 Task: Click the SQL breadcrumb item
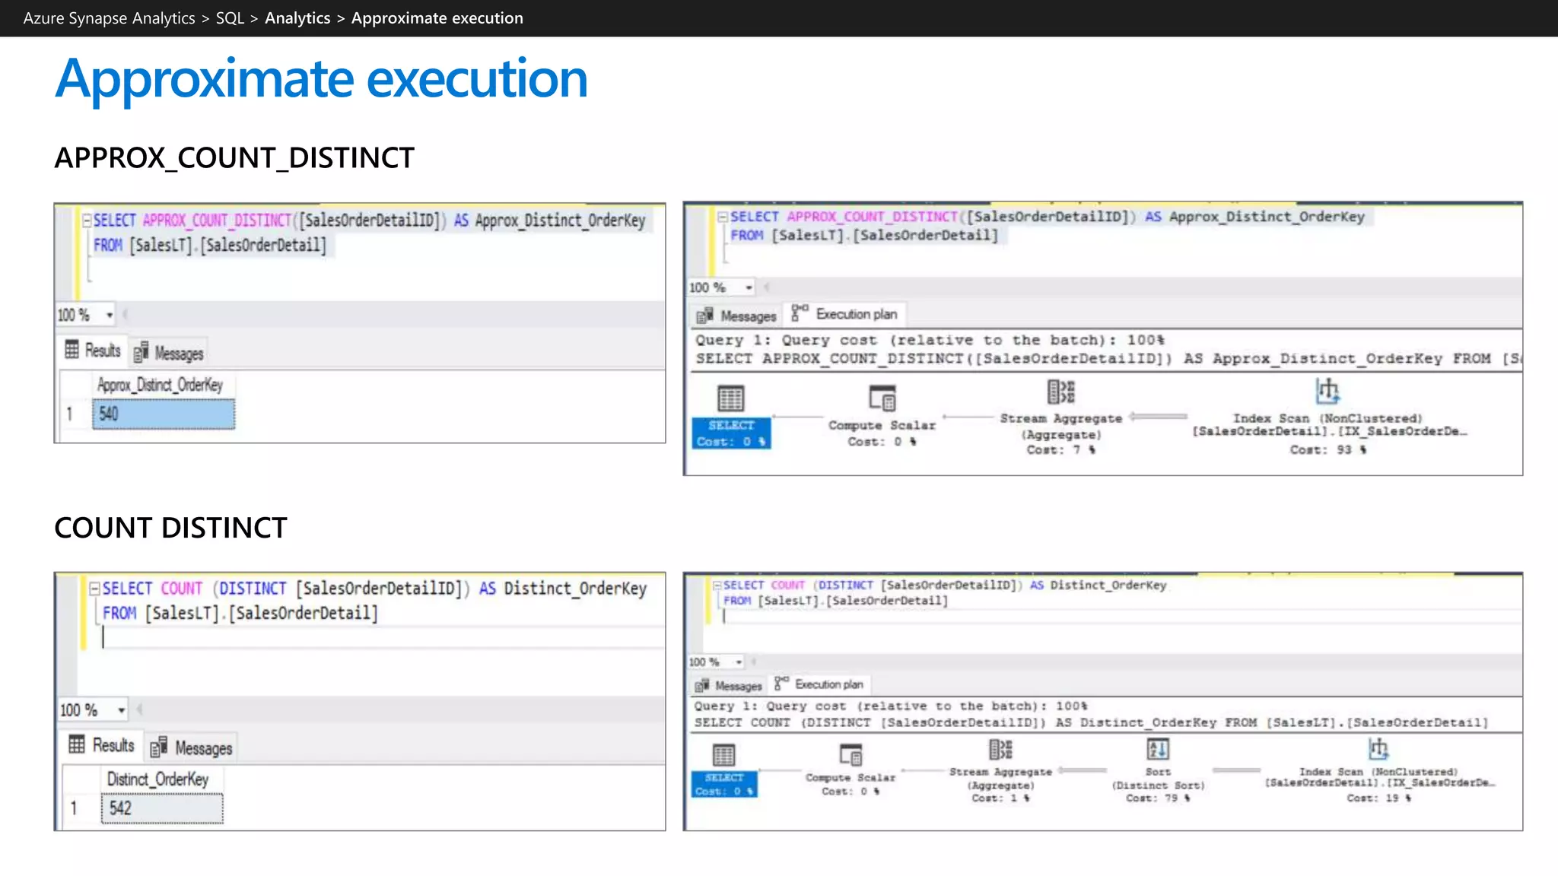[x=230, y=18]
